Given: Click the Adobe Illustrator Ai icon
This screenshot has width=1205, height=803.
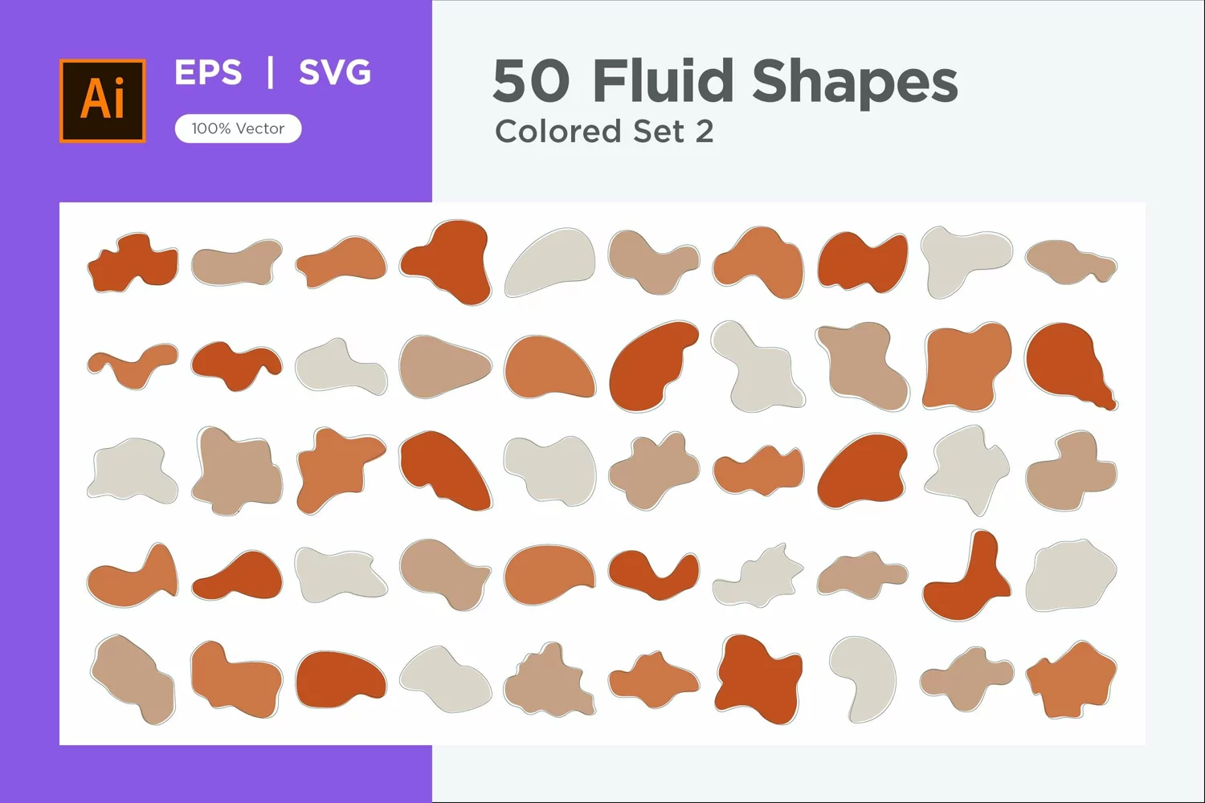Looking at the screenshot, I should 103,101.
